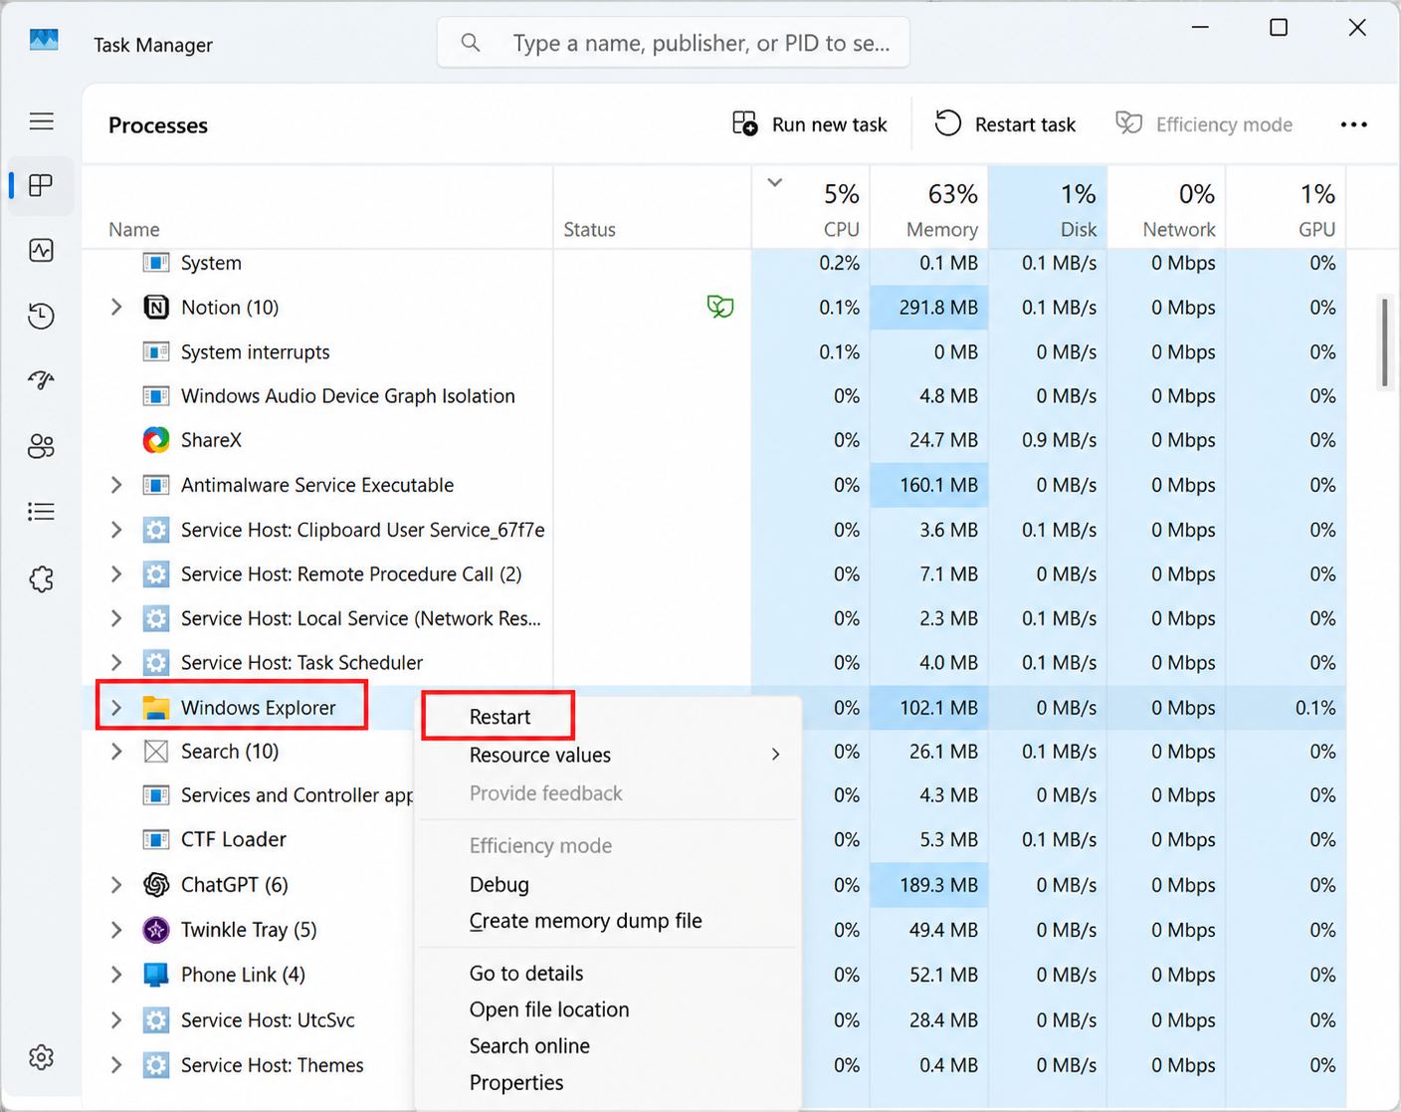Click the Task Manager app logo

(x=44, y=41)
